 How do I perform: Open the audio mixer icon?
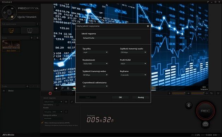click(x=211, y=93)
